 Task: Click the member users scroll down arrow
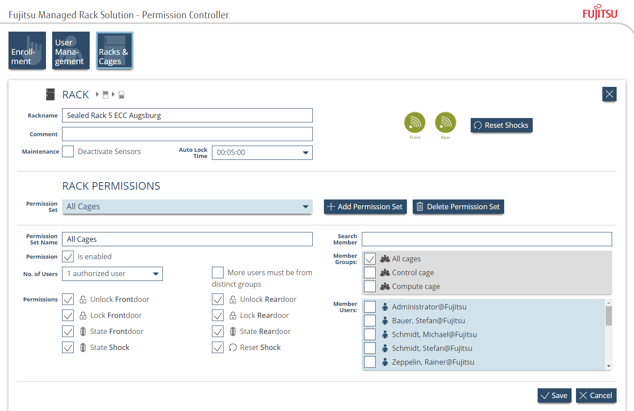[609, 366]
